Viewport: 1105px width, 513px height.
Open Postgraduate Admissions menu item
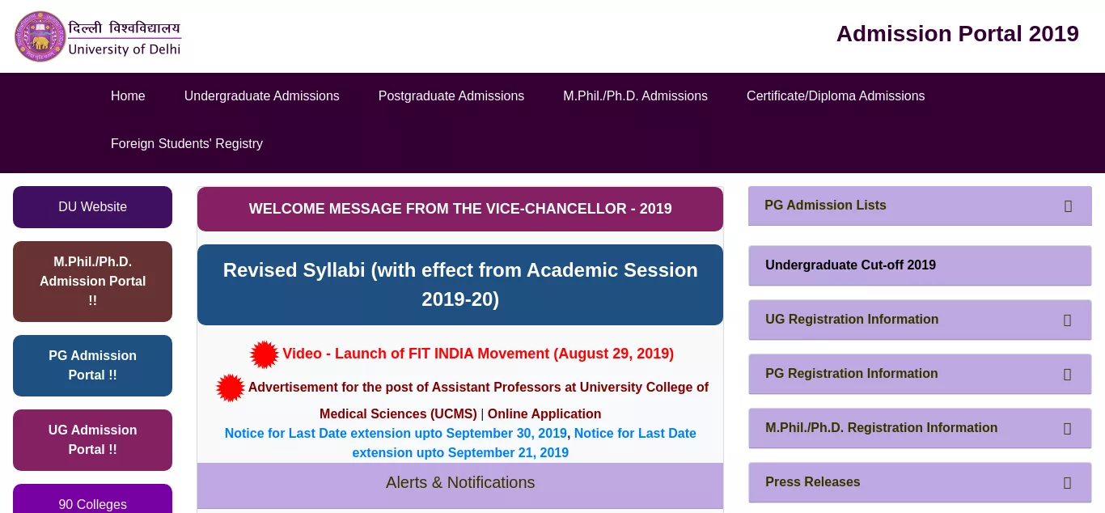(451, 96)
